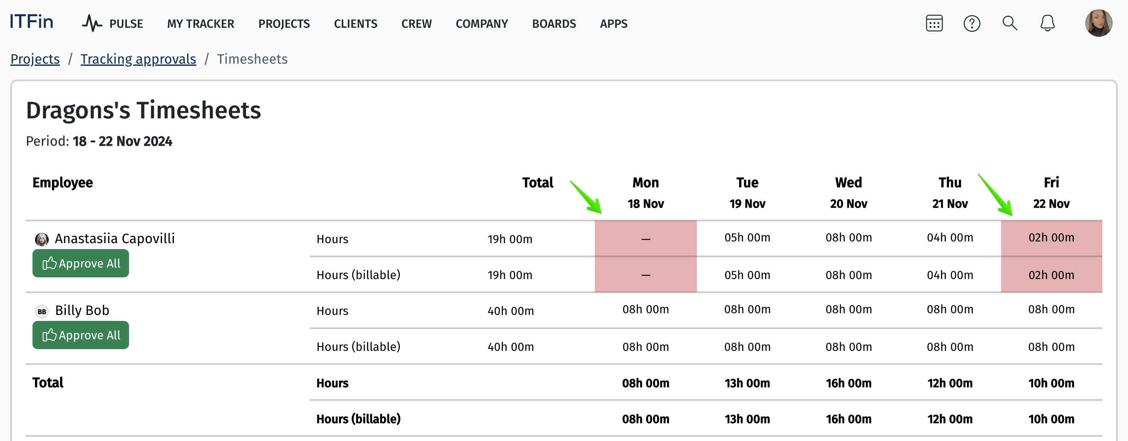
Task: Click Total billable Friday 10h 00m
Action: pos(1052,419)
